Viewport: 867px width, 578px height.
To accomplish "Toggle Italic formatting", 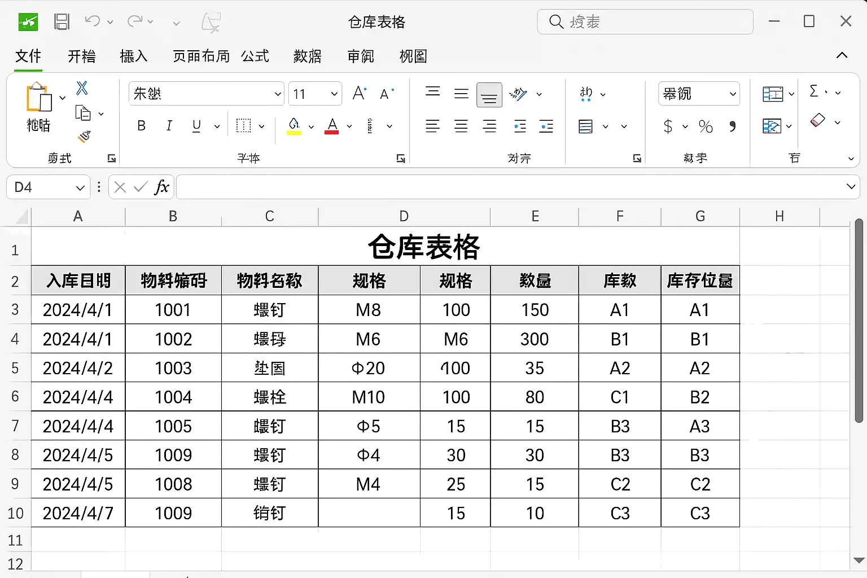I will (169, 126).
